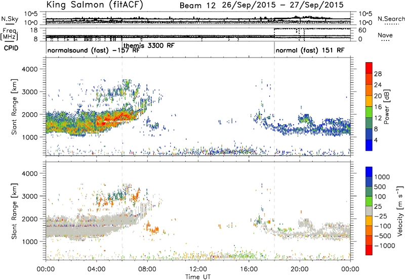Click the 4 label on Power colorbar

pyautogui.click(x=376, y=140)
